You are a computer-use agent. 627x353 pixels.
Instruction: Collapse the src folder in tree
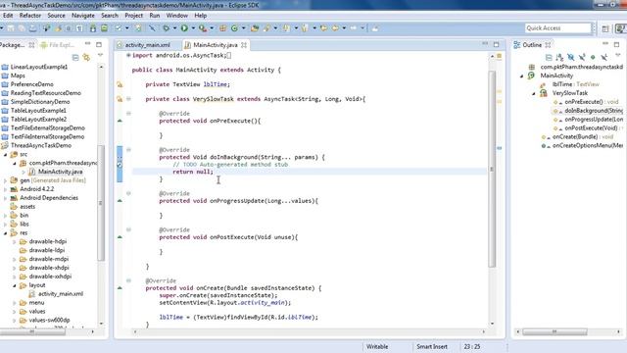coord(6,154)
